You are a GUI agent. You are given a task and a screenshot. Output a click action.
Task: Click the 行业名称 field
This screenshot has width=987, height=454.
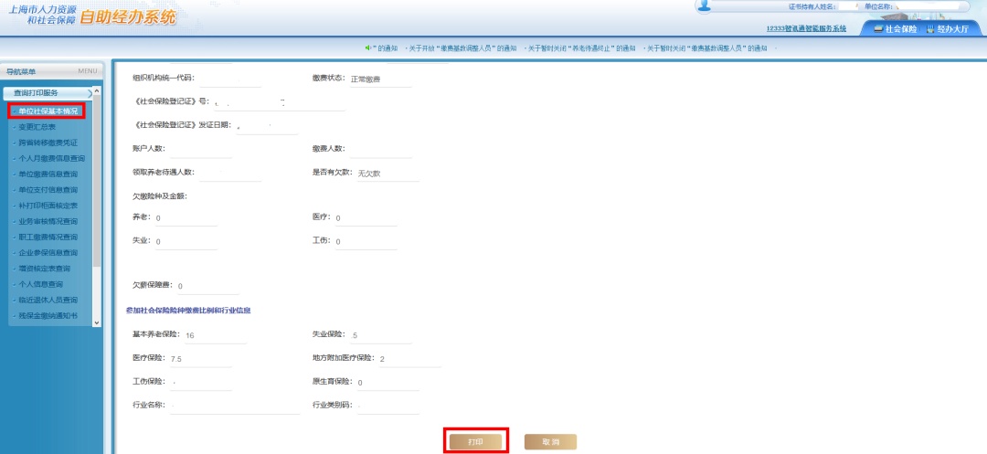(x=235, y=406)
